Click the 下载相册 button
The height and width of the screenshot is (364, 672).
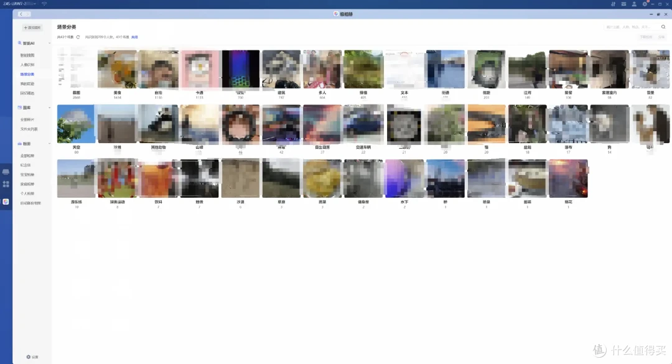click(646, 37)
